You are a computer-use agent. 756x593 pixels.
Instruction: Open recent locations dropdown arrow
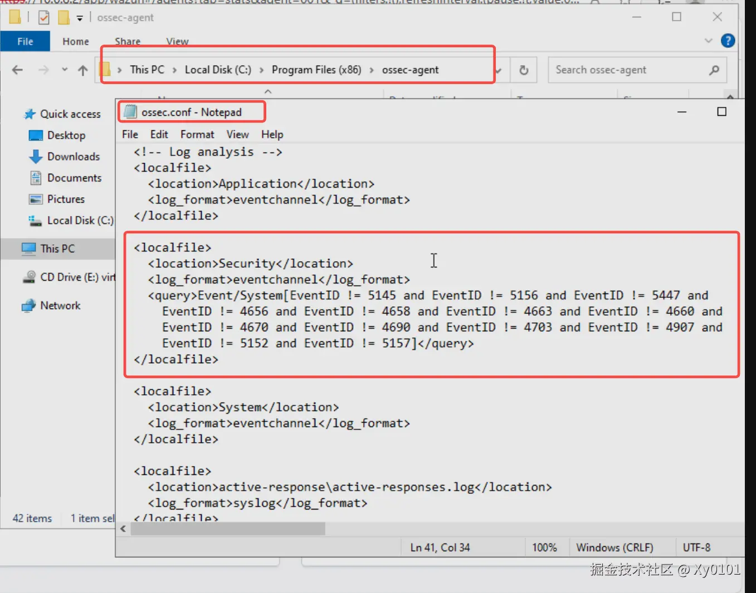(x=65, y=70)
